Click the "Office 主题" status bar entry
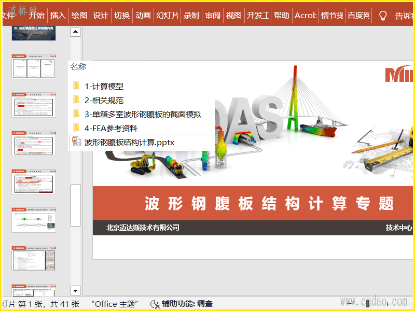 coord(114,304)
